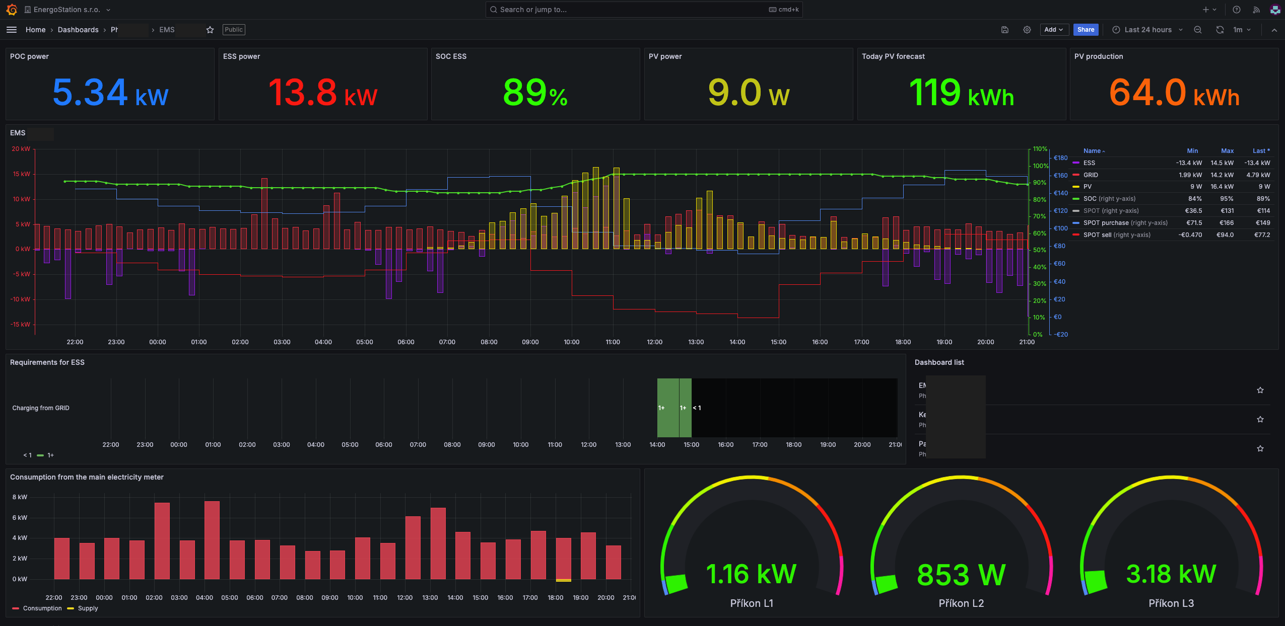Expand the Add dropdown button

(x=1053, y=30)
